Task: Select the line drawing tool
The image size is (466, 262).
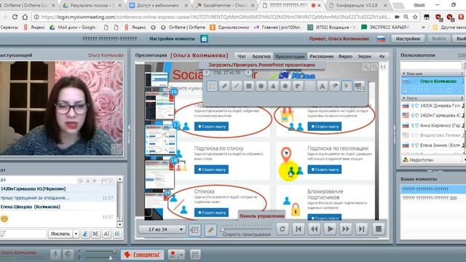Action: pos(236,86)
